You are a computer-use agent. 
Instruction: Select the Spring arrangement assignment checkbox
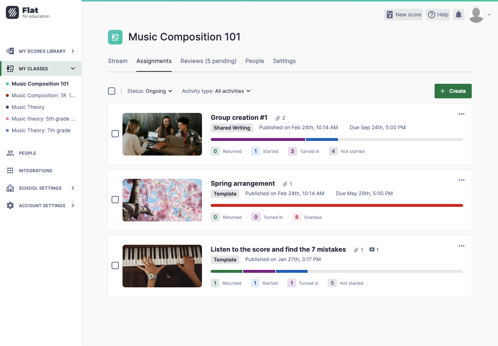(115, 200)
